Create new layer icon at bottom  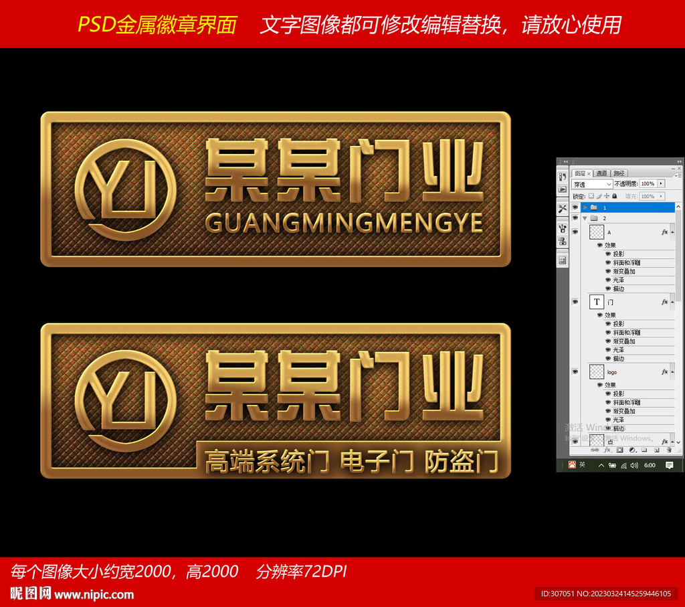(x=657, y=450)
